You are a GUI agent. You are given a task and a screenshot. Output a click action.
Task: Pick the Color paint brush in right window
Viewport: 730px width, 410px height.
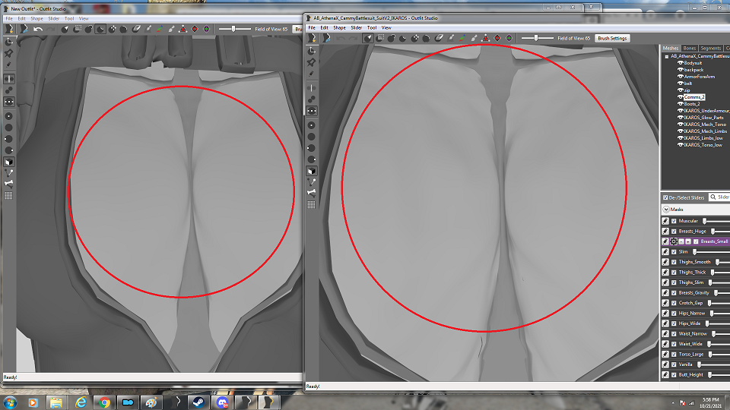pos(462,38)
